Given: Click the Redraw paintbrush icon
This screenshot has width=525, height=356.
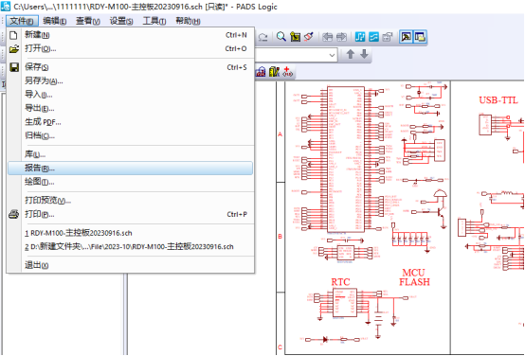Looking at the screenshot, I should pos(309,37).
